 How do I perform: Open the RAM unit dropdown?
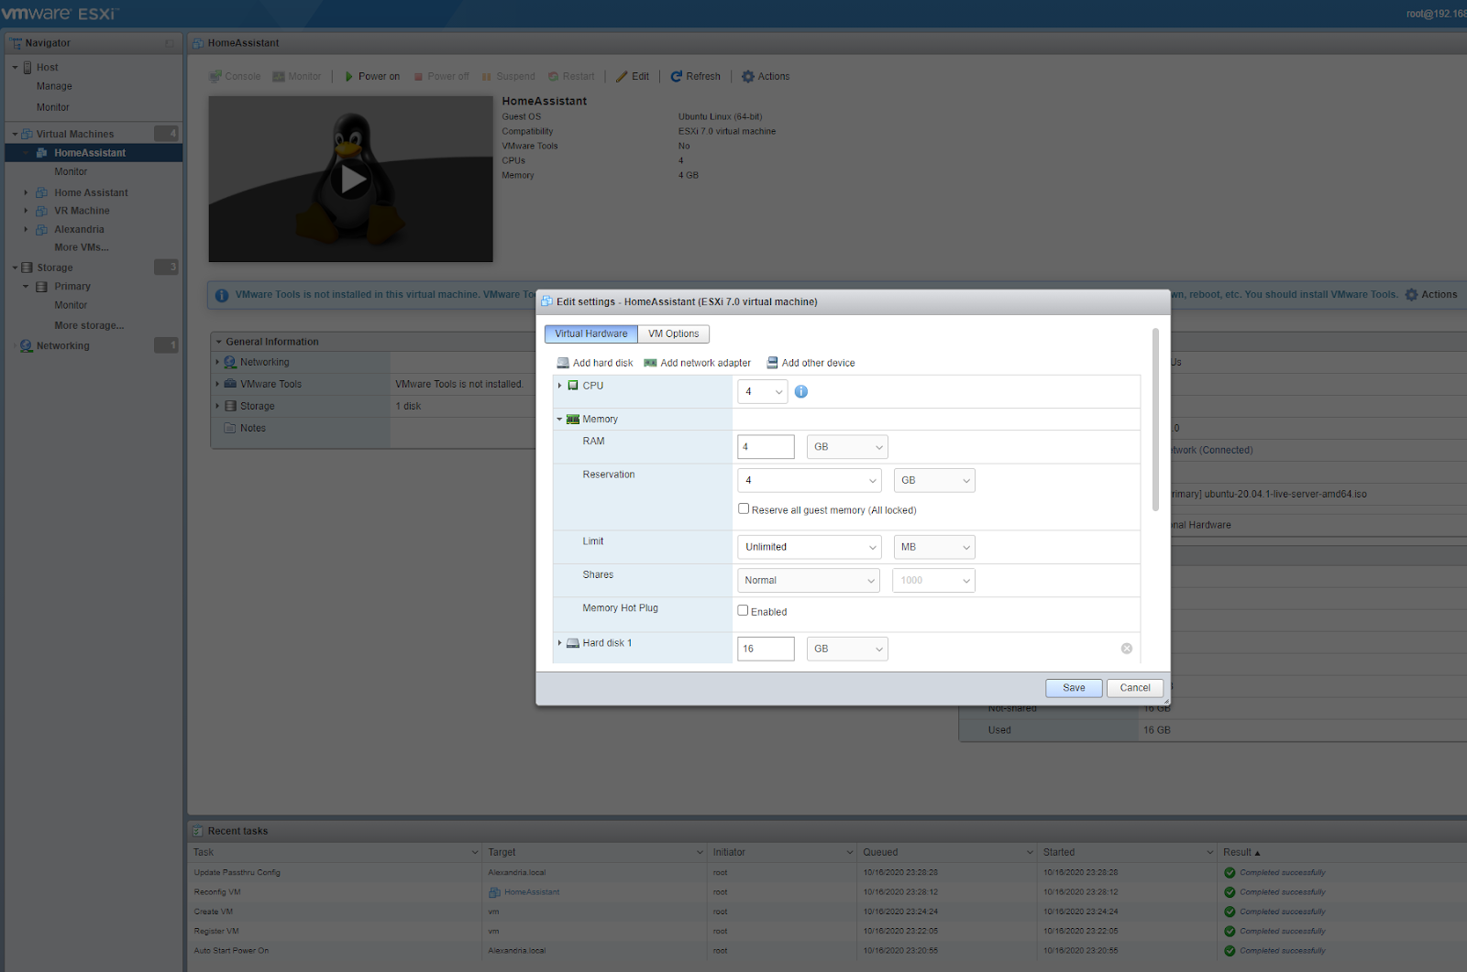click(x=847, y=447)
